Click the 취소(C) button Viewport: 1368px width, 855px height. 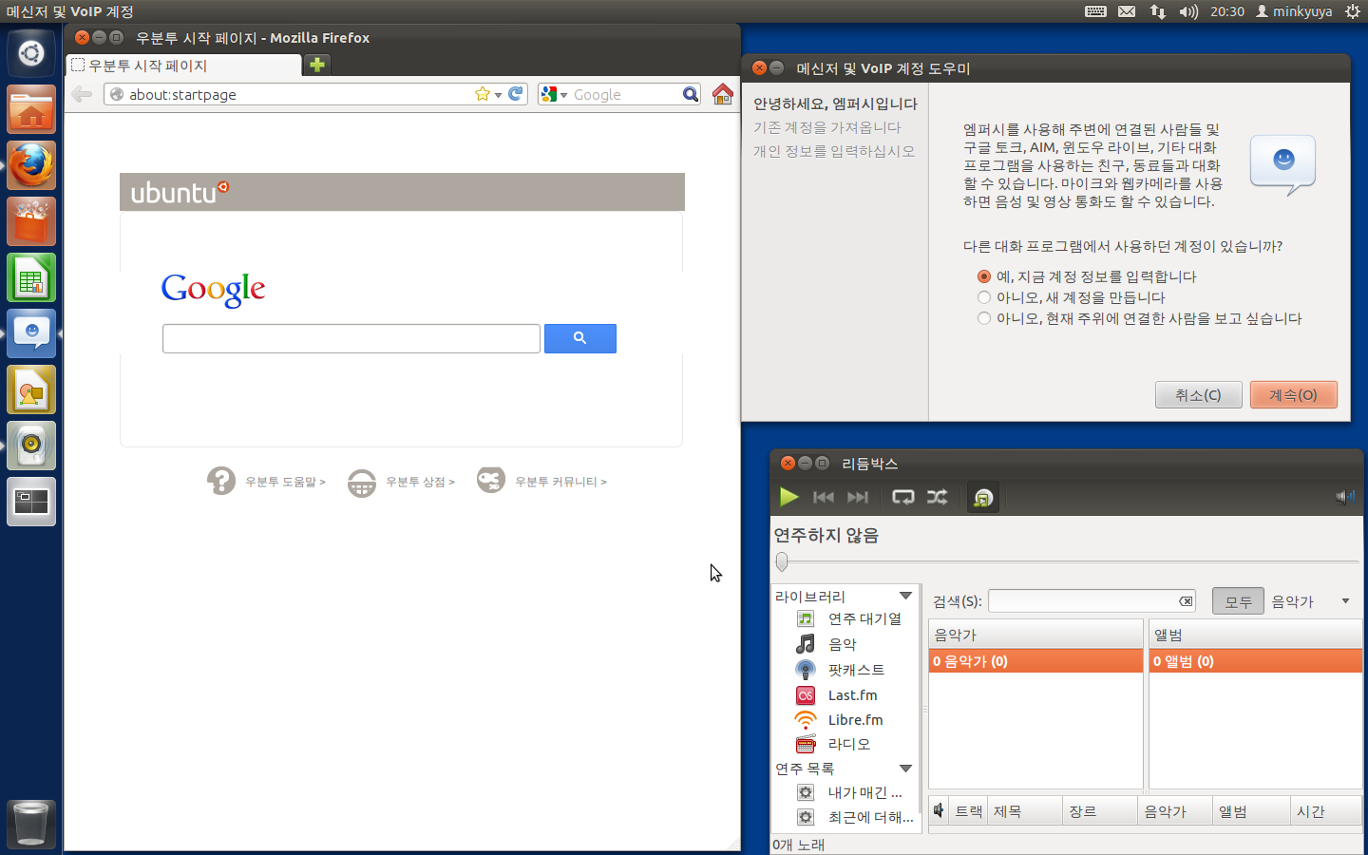click(x=1198, y=394)
